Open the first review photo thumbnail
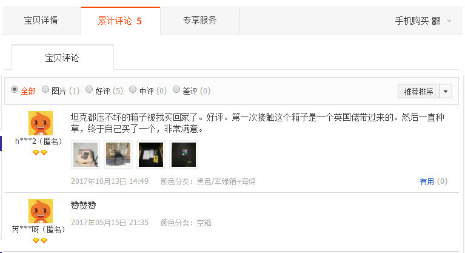The image size is (465, 253). pos(85,155)
